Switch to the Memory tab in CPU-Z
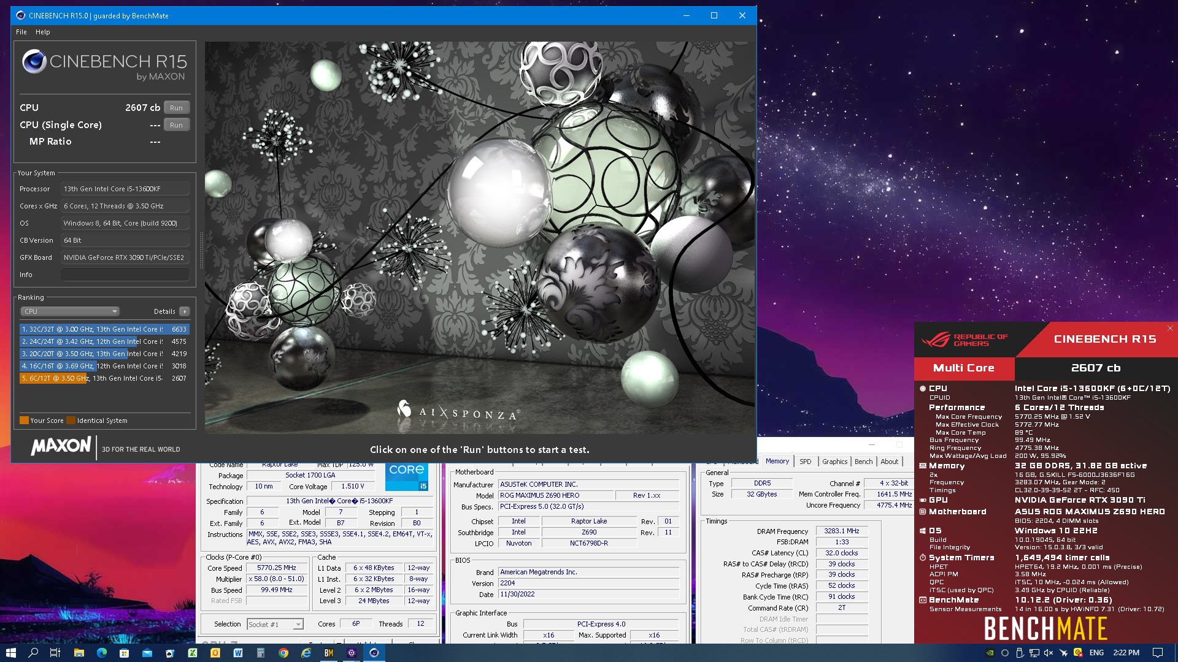 (777, 462)
